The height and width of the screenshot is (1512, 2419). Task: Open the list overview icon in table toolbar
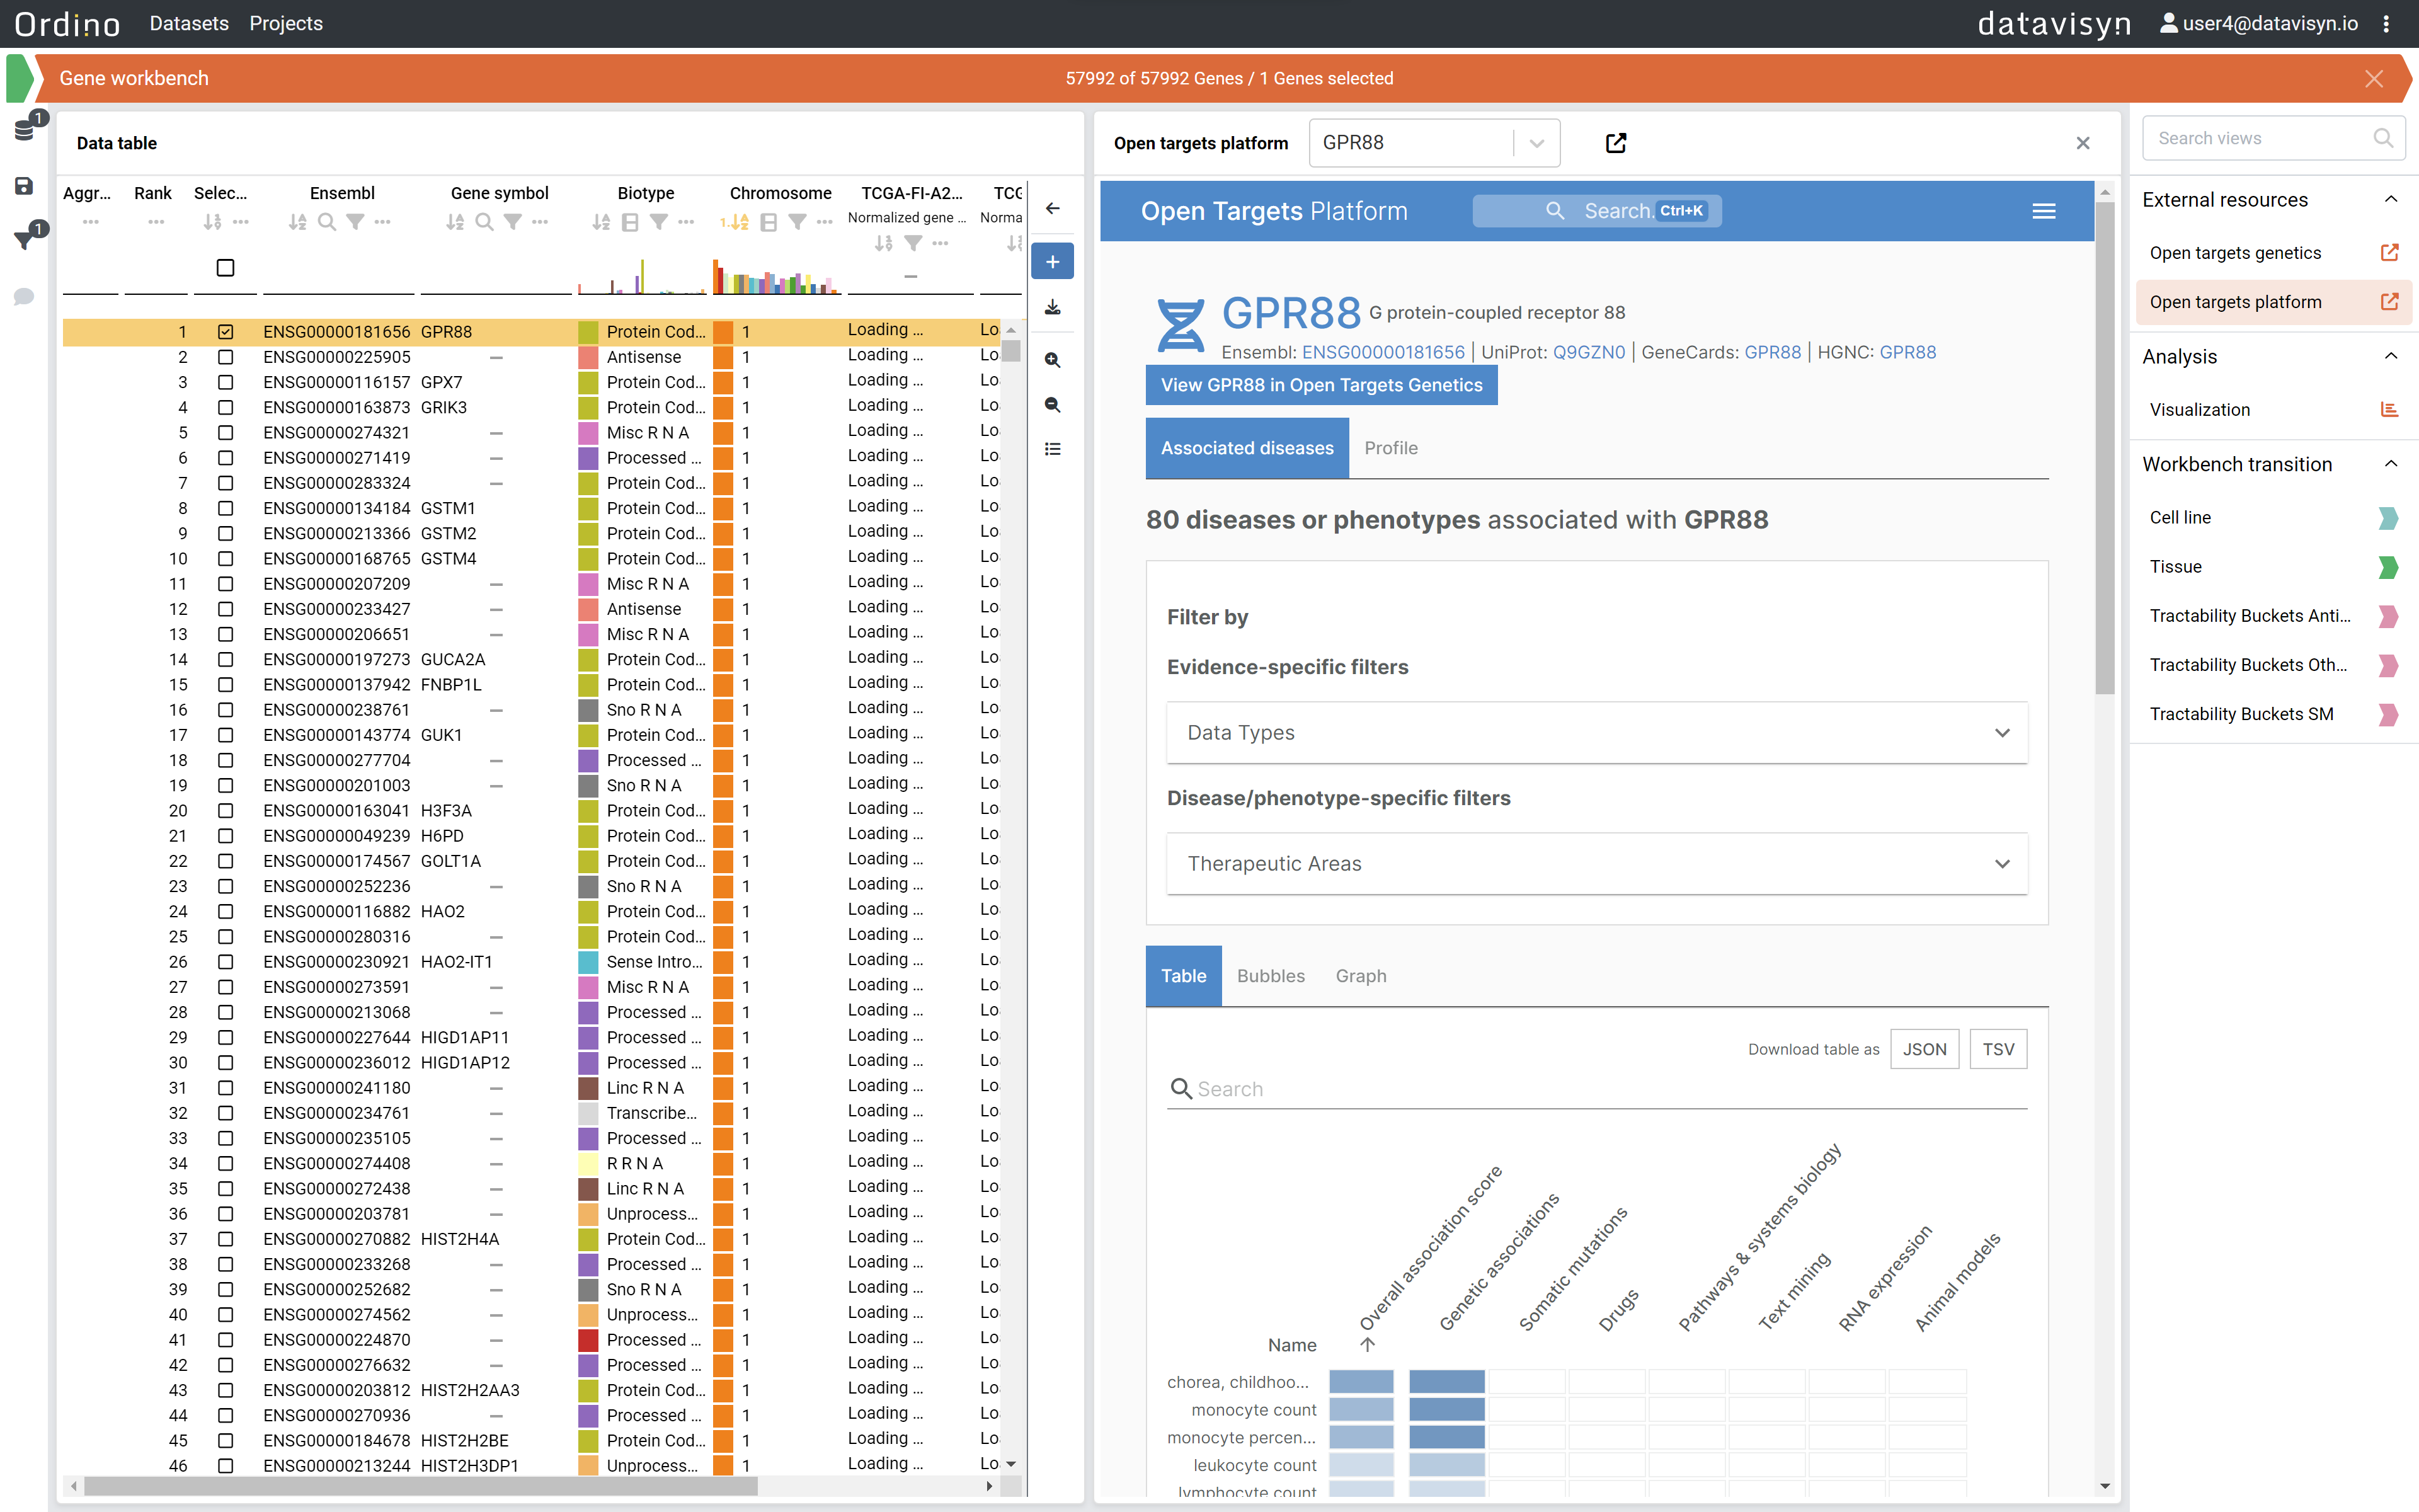click(1053, 449)
